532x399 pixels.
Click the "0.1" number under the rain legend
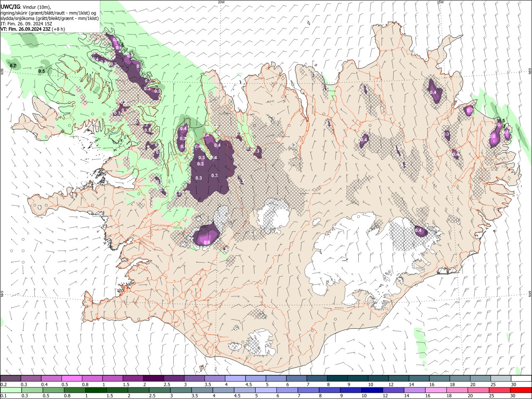4,396
